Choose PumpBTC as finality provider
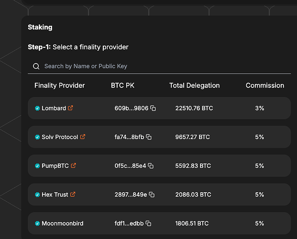 tap(159, 166)
